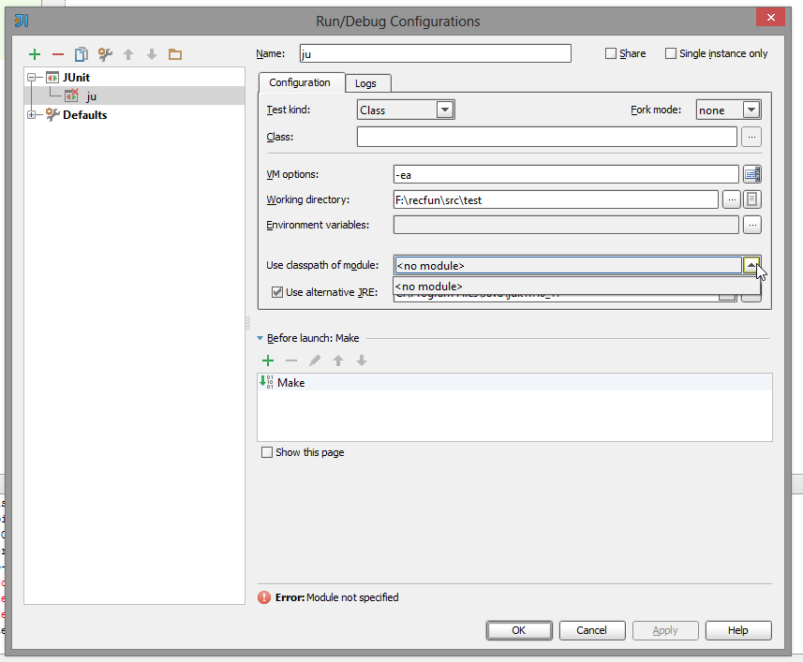
Task: Expand the VM options editor
Action: click(751, 174)
